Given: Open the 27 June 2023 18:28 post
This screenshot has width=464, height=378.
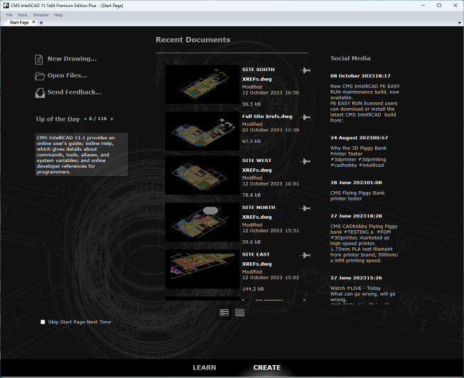Looking at the screenshot, I should click(365, 238).
